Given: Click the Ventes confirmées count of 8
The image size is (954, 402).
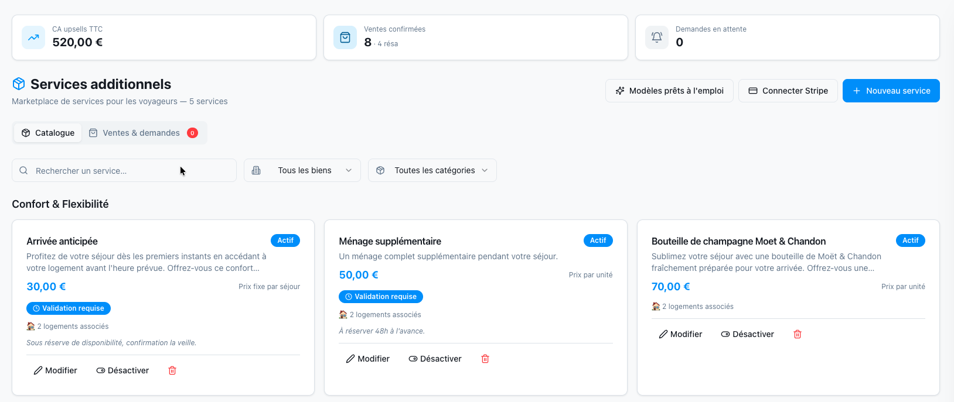Looking at the screenshot, I should point(367,42).
